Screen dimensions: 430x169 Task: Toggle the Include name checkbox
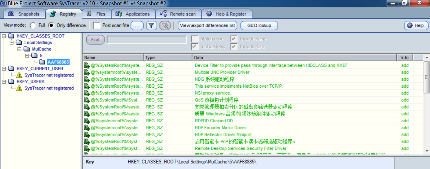pos(234,39)
